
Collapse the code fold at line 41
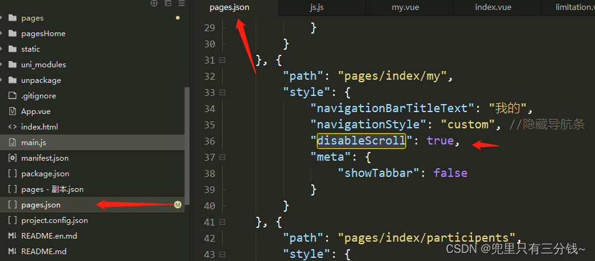[222, 222]
